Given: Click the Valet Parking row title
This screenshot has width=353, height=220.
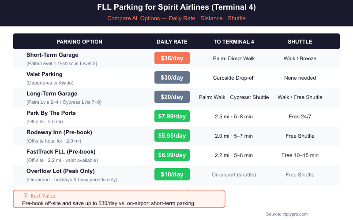Looking at the screenshot, I should point(45,74).
